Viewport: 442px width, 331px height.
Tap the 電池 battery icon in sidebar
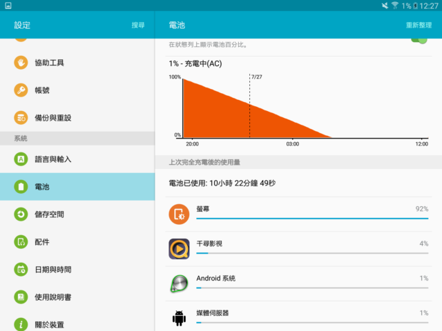(21, 187)
